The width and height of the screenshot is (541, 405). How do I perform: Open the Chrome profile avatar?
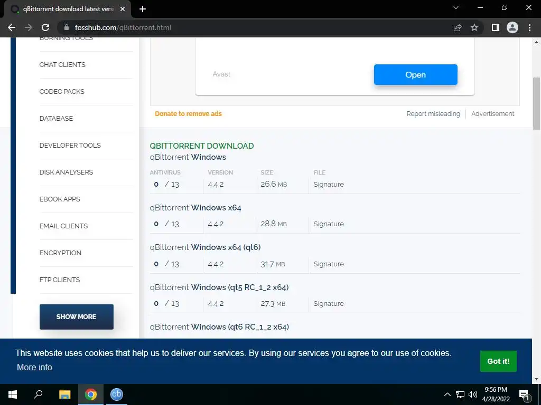point(512,27)
